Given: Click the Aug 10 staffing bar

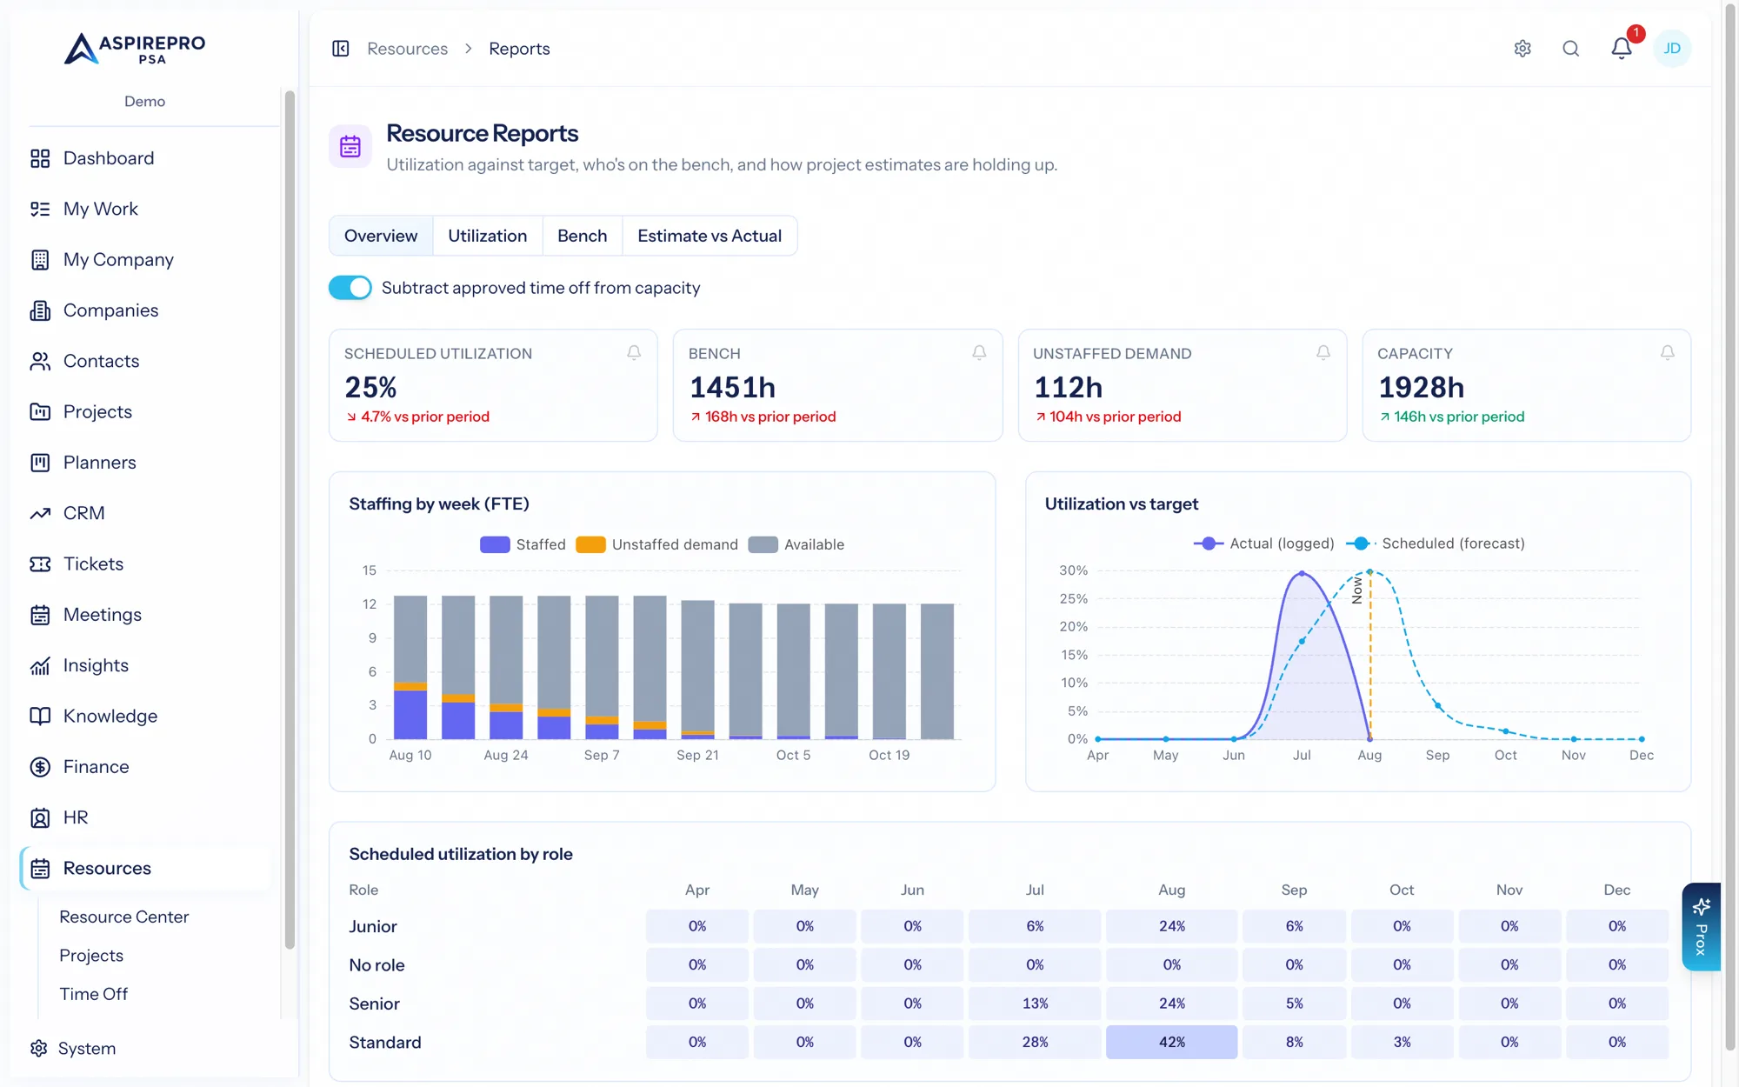Looking at the screenshot, I should (x=410, y=667).
